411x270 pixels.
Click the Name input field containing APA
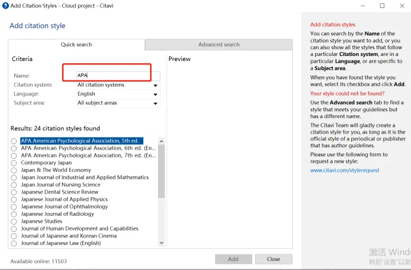(118, 75)
